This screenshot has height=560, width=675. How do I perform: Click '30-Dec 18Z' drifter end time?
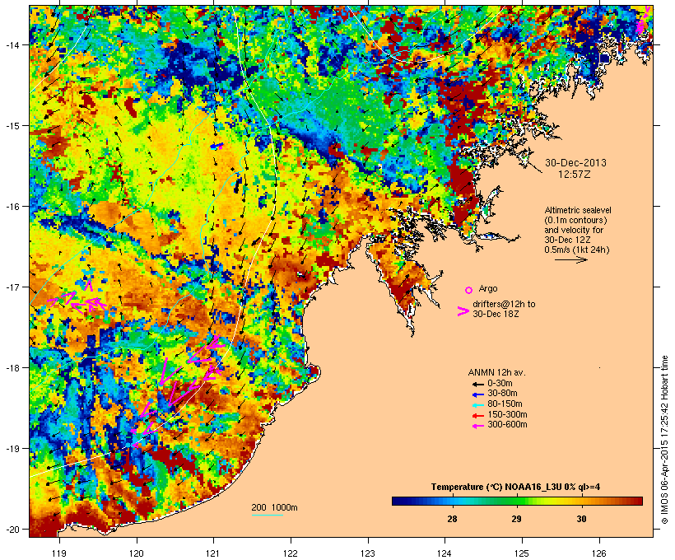pos(496,314)
